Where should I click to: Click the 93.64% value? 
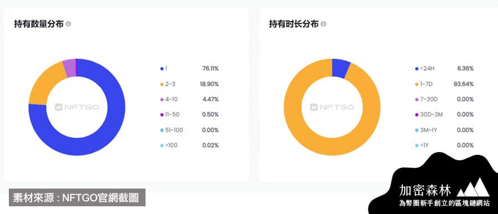[x=464, y=84]
